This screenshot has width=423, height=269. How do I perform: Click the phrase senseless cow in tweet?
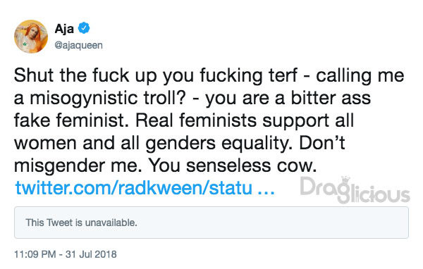tap(251, 165)
